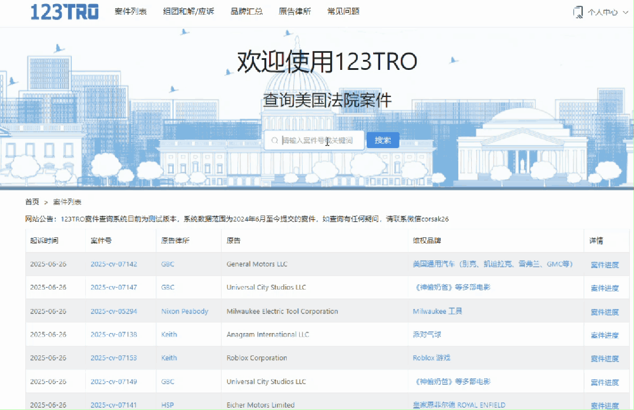Go to 品牌汇总 page
The width and height of the screenshot is (634, 410).
click(x=246, y=11)
